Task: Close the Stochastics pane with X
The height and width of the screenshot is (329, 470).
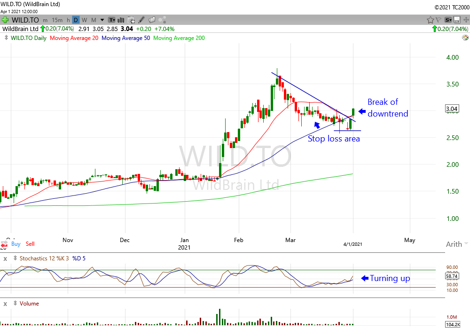Action: pyautogui.click(x=5, y=258)
